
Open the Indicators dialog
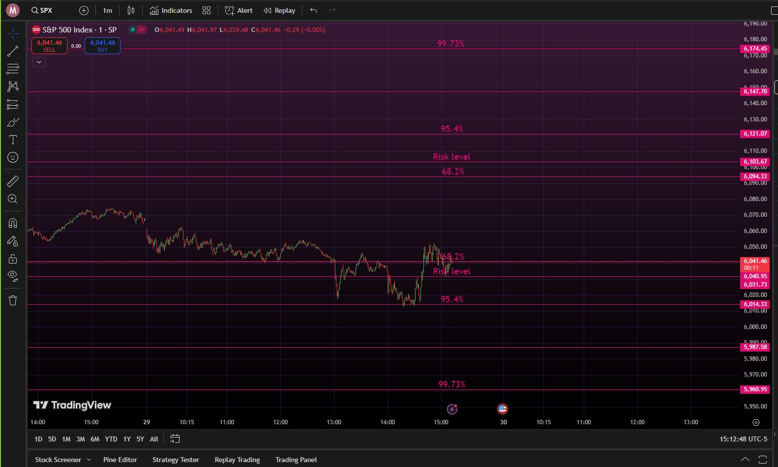tap(171, 10)
